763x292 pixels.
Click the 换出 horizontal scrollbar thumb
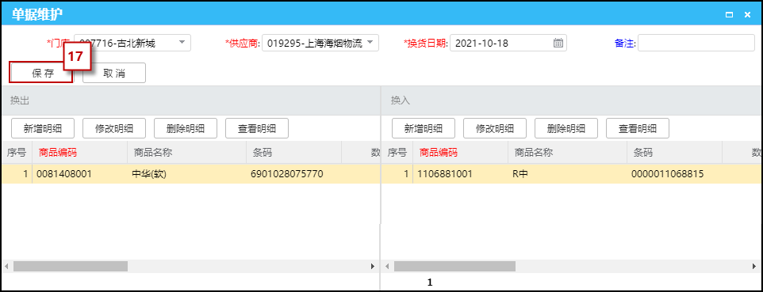(x=71, y=266)
